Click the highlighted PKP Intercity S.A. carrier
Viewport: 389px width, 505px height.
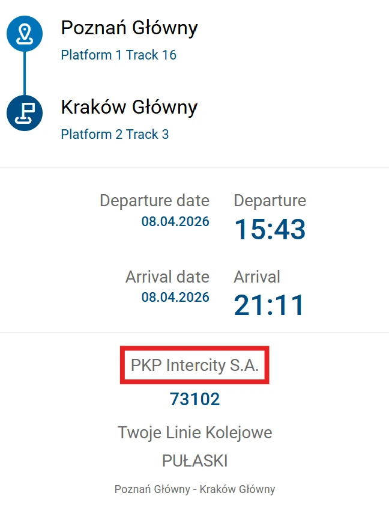(x=194, y=365)
